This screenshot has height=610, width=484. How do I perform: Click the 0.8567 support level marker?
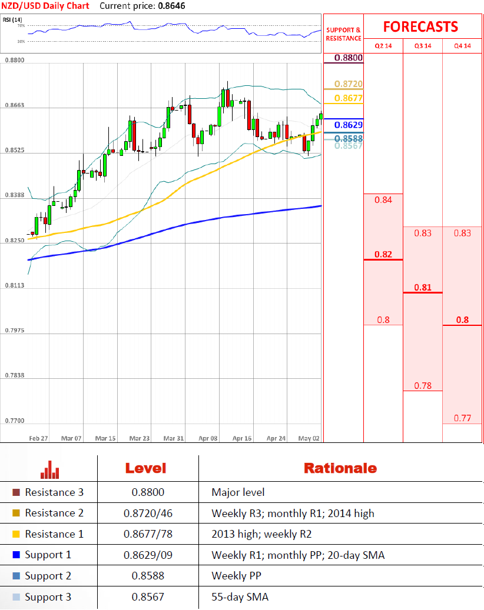coord(349,146)
